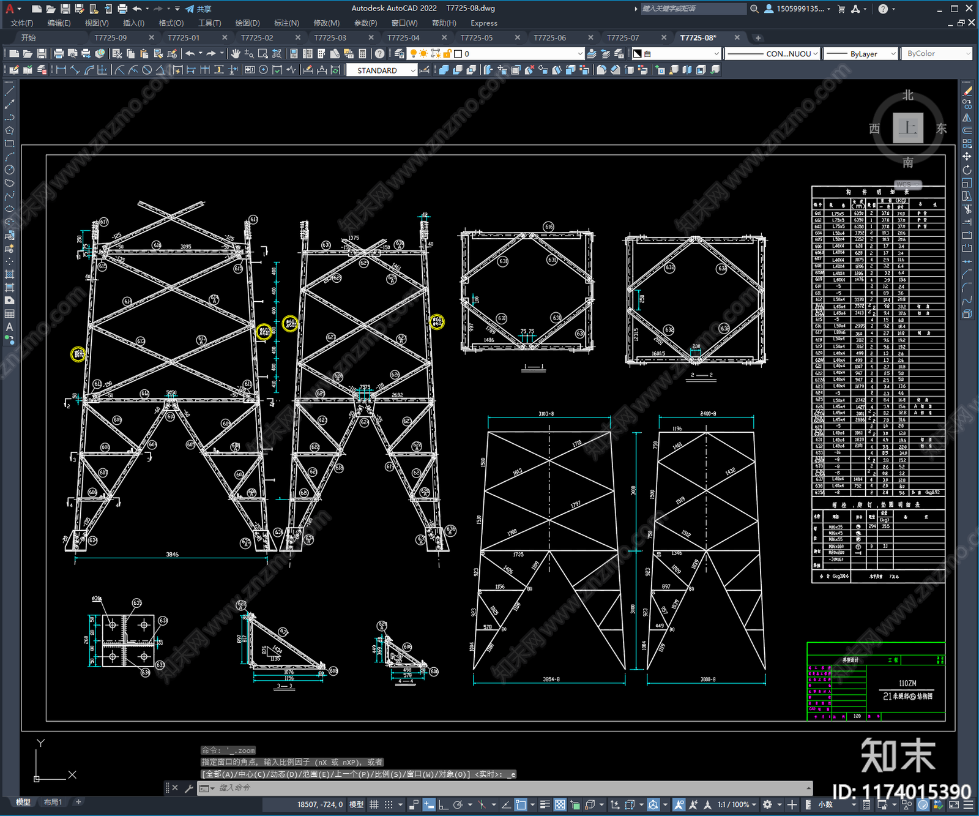Toggle grid display in status bar

(374, 804)
